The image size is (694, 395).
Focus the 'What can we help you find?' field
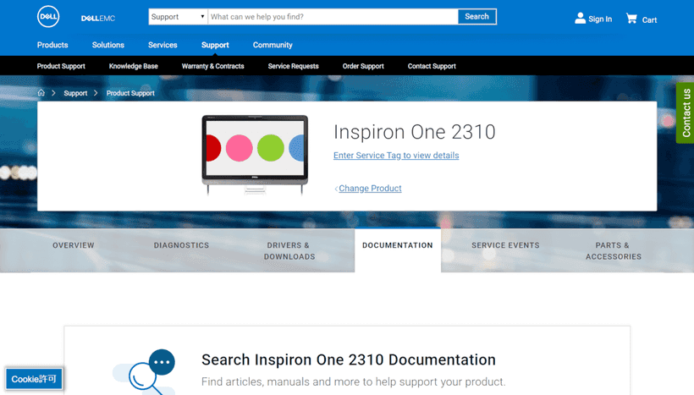[333, 17]
